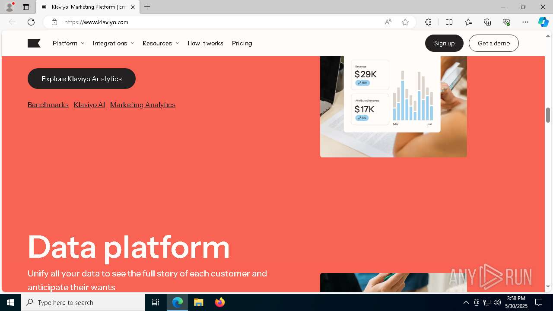Open the taskbar clock and date
This screenshot has height=311, width=553.
point(516,302)
